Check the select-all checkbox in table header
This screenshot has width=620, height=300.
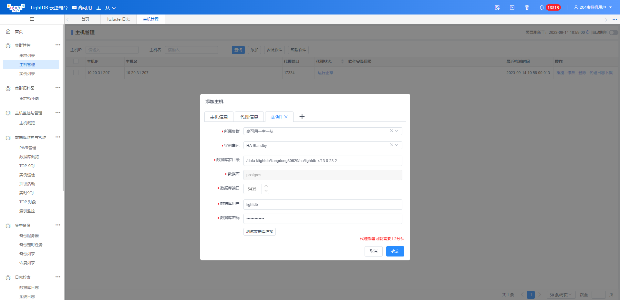(76, 61)
